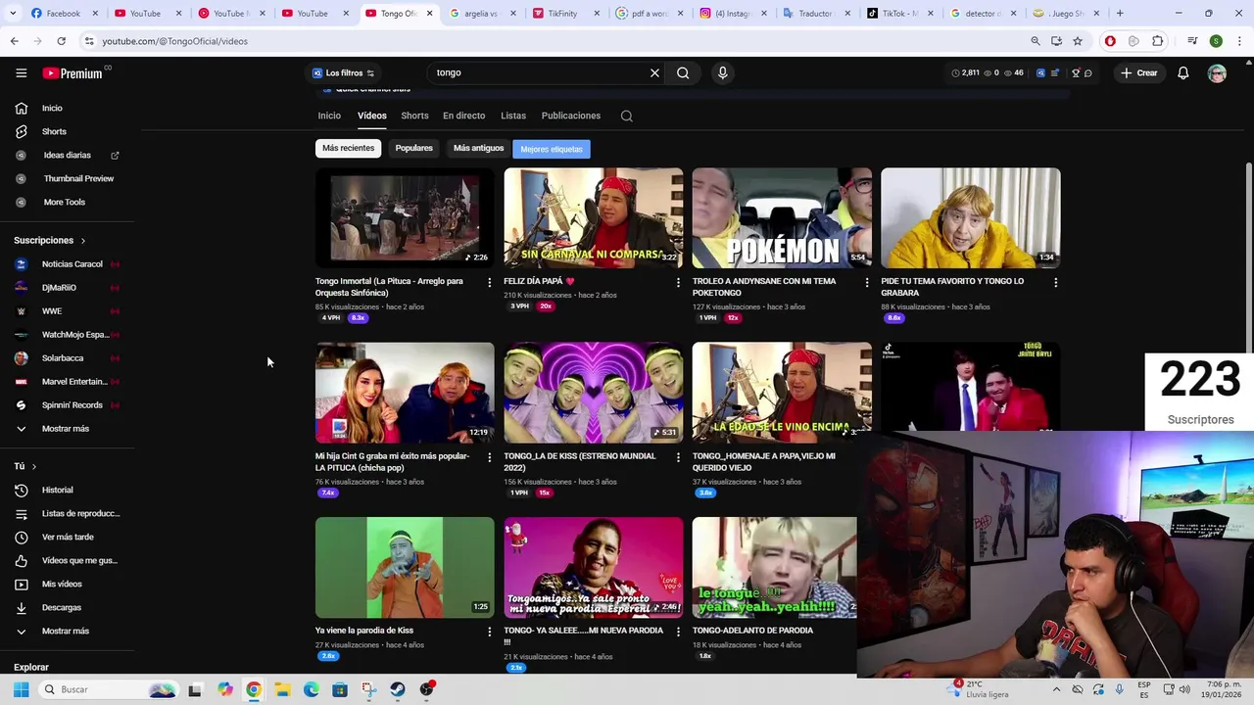Open the POKÉMON video thumbnail
The height and width of the screenshot is (705, 1254).
782,217
